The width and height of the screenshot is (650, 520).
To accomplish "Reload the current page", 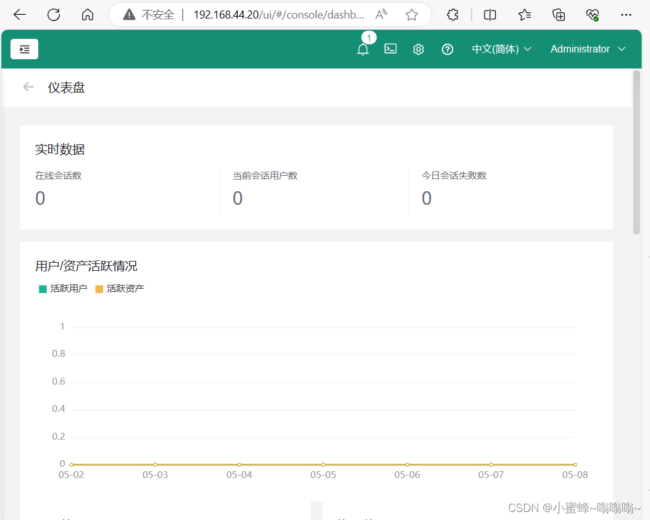I will tap(54, 15).
